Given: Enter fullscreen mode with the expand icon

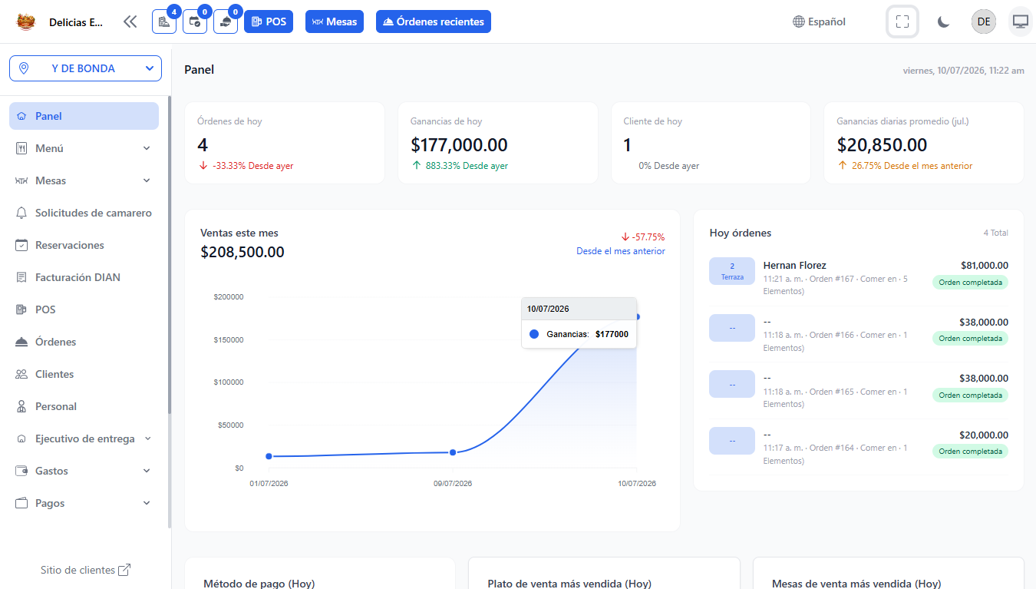Looking at the screenshot, I should coord(902,22).
